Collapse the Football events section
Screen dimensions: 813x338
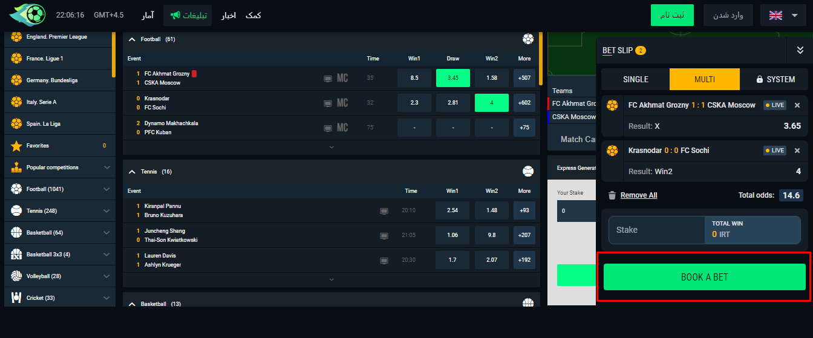click(x=132, y=39)
